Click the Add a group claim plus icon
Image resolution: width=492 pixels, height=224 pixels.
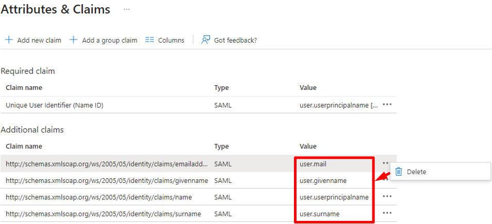click(x=74, y=40)
